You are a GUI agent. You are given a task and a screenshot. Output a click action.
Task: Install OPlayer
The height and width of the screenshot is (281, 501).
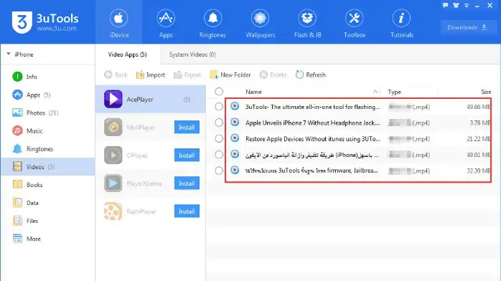coord(187,156)
